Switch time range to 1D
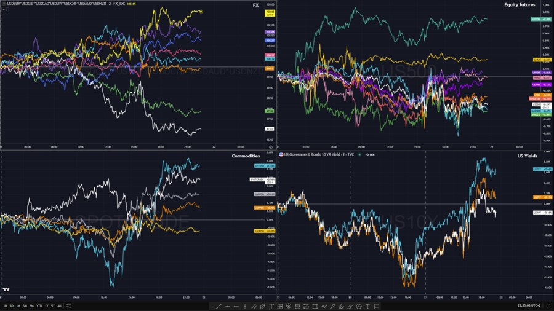The height and width of the screenshot is (311, 554). [6, 305]
